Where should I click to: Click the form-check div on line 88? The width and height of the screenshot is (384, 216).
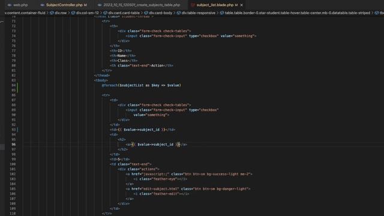[154, 105]
